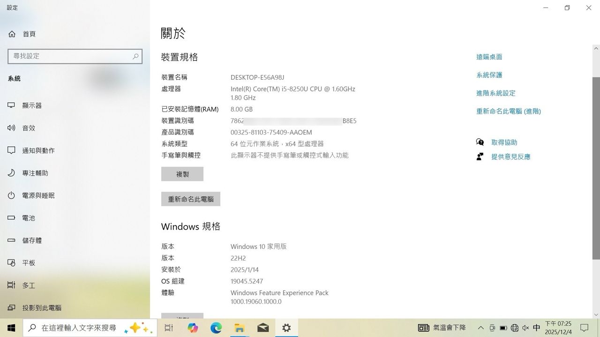This screenshot has width=600, height=337.
Task: Select 通知與動作 in sidebar
Action: [38, 150]
